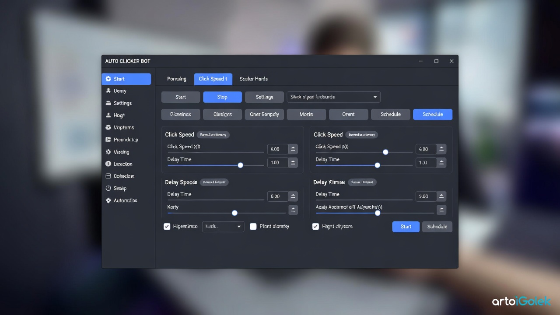Click stepper for left Click Speed value
The width and height of the screenshot is (560, 315).
pos(293,149)
